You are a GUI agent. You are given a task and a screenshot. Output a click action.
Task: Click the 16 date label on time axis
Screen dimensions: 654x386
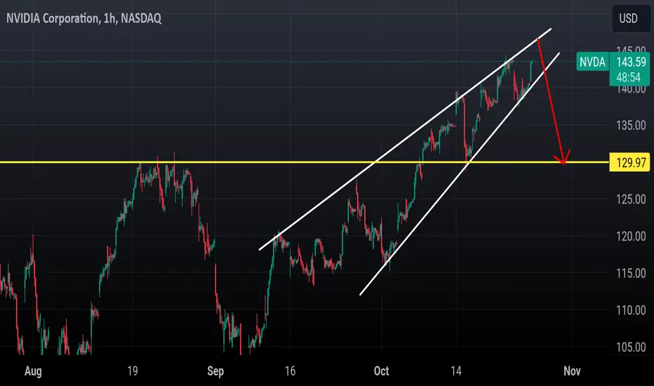290,371
